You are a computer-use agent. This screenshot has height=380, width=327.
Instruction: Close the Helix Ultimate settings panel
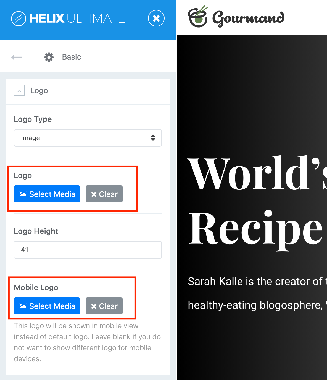pyautogui.click(x=156, y=18)
